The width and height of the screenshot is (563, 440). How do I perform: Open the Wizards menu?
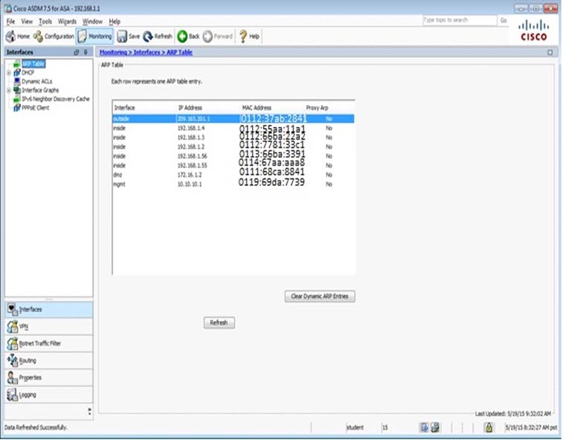click(x=67, y=22)
